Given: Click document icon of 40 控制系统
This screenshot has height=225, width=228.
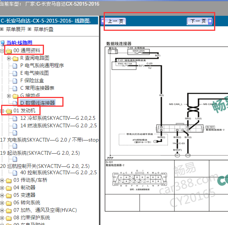Looking at the screenshot, I should pyautogui.click(x=15, y=173).
